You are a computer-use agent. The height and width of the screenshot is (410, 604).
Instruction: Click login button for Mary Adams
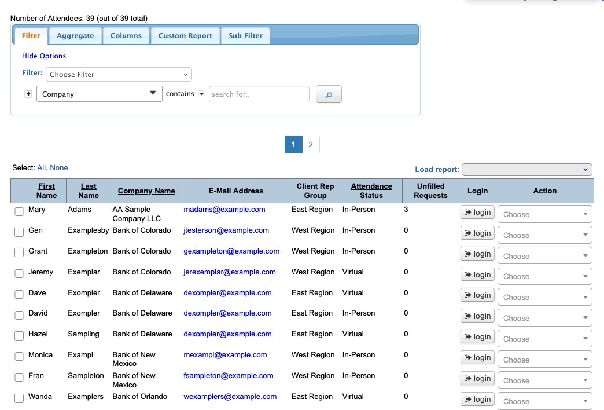478,213
